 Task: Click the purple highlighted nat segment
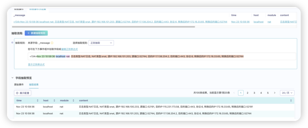(68, 56)
